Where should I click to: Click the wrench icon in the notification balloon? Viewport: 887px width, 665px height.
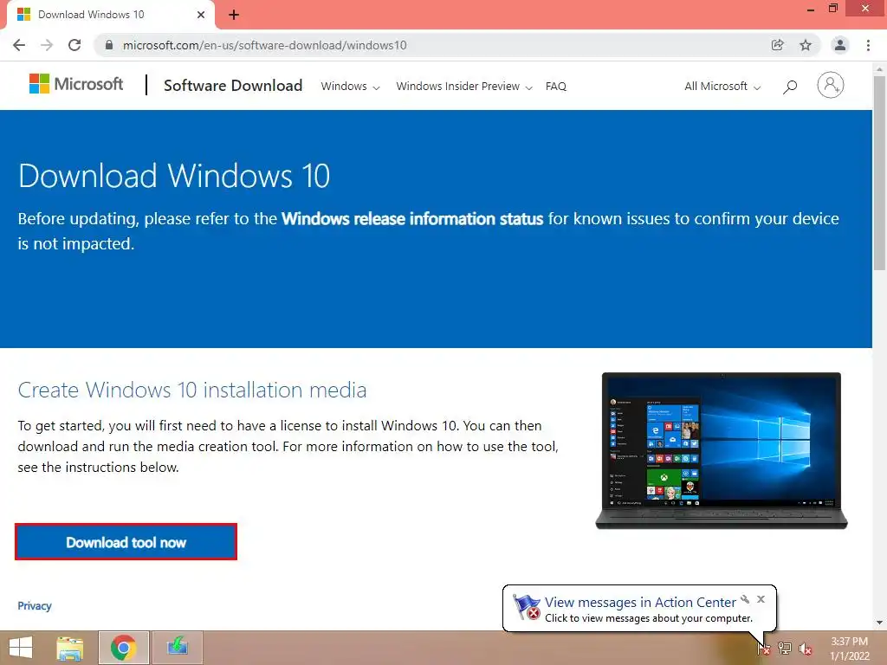pos(745,599)
